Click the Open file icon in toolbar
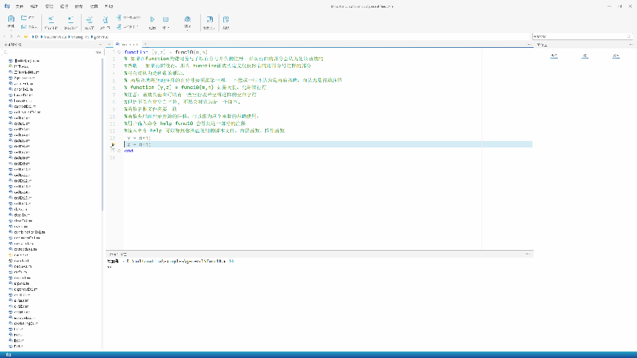This screenshot has width=637, height=358. pos(24,18)
